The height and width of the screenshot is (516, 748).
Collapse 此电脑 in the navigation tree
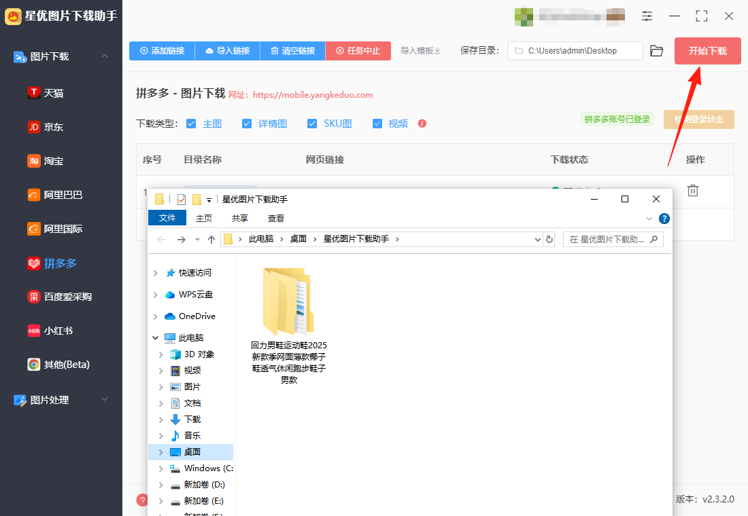point(156,338)
